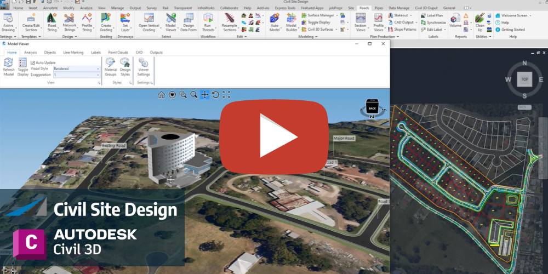Select the Road String tool
This screenshot has height=274, width=548.
coord(52,22)
